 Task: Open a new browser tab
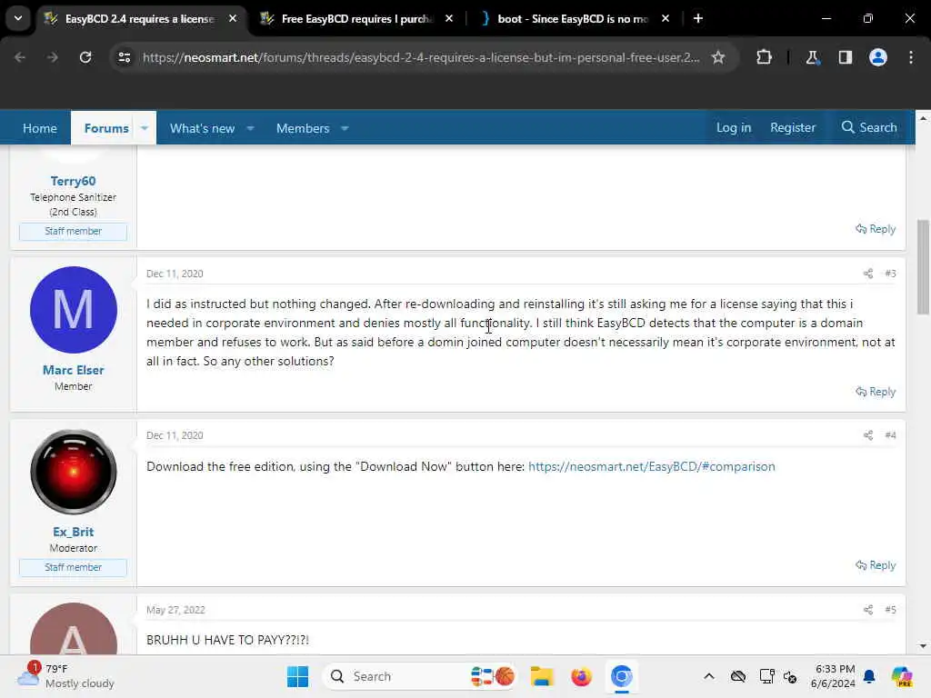(698, 19)
